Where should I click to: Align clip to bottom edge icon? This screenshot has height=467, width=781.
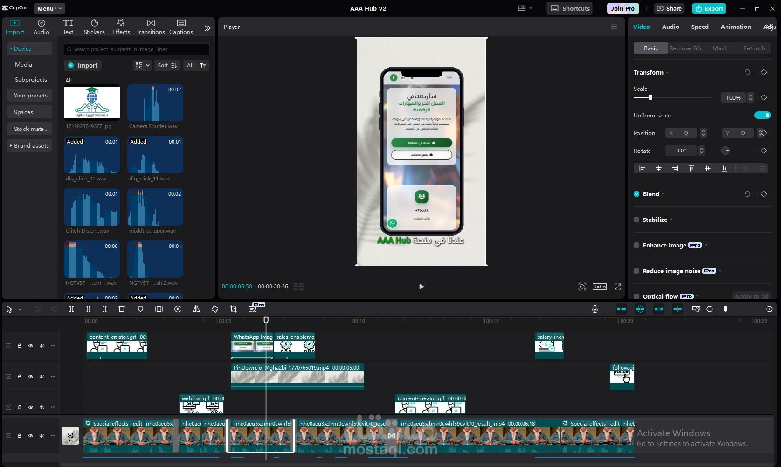[724, 168]
